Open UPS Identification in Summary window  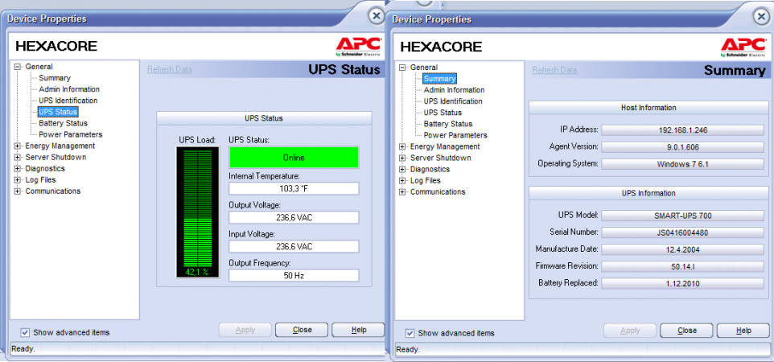pos(453,101)
